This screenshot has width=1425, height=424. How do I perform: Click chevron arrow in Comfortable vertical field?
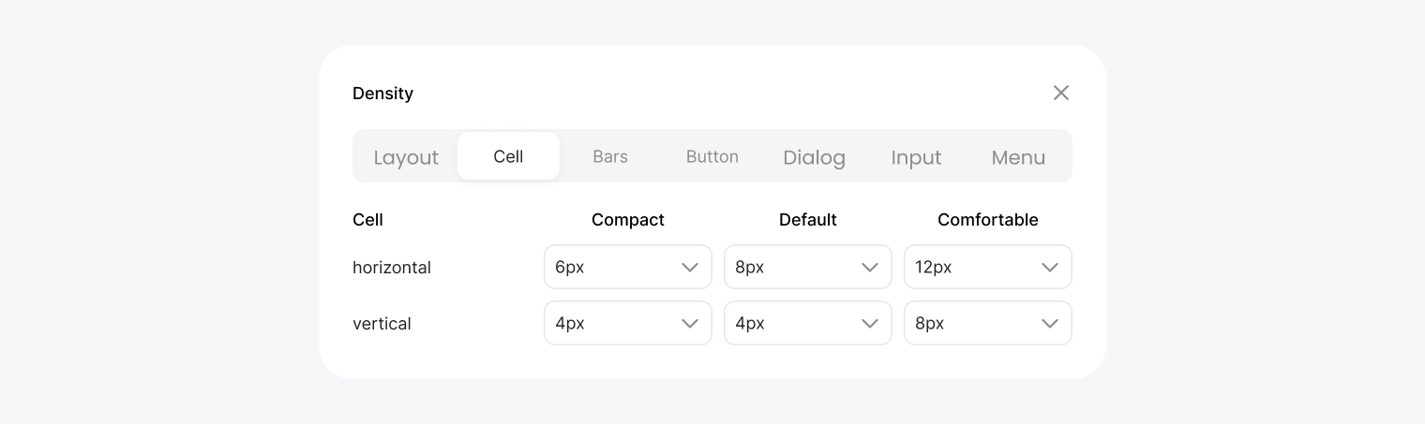[1050, 324]
